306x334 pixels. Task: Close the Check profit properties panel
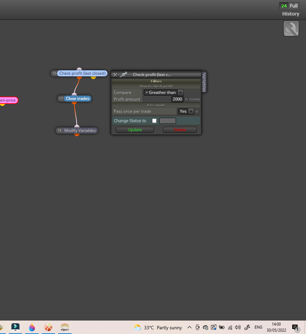(115, 75)
